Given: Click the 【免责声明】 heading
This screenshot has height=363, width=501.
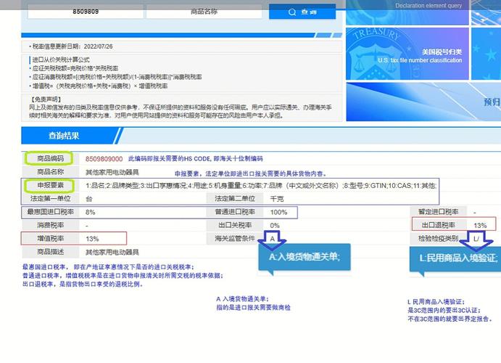Looking at the screenshot, I should tap(46, 99).
